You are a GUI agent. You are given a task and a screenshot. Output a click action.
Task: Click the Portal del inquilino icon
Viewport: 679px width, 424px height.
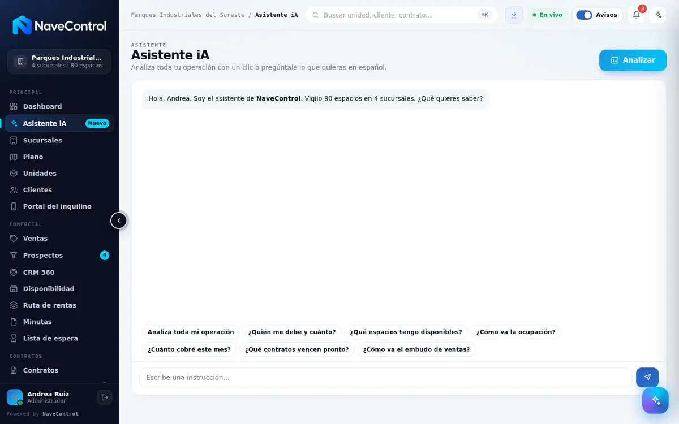point(14,206)
